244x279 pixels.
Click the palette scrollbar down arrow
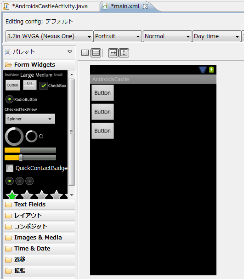coord(72,195)
